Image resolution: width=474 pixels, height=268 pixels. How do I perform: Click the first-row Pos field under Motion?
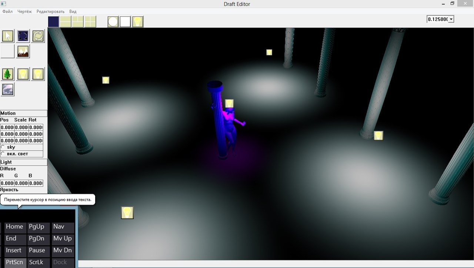coord(7,128)
